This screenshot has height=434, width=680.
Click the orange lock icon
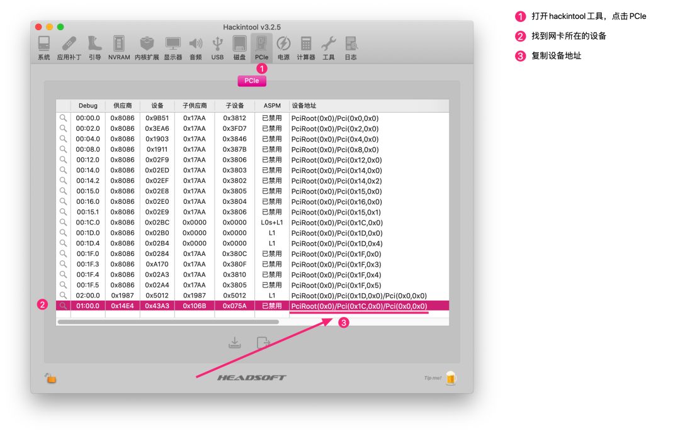(51, 378)
